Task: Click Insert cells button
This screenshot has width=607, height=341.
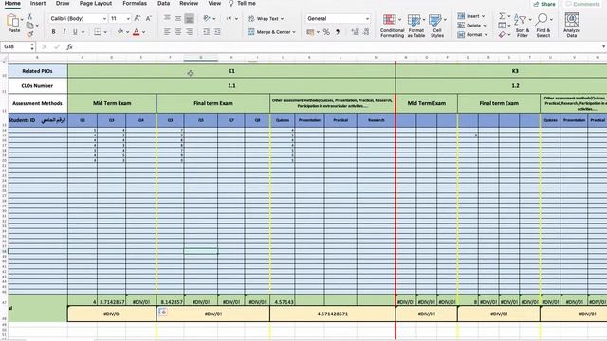Action: click(471, 16)
